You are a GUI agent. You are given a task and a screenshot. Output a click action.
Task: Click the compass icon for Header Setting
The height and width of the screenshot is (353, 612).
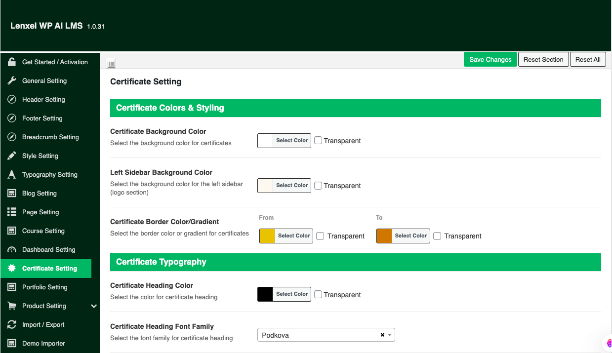(12, 99)
